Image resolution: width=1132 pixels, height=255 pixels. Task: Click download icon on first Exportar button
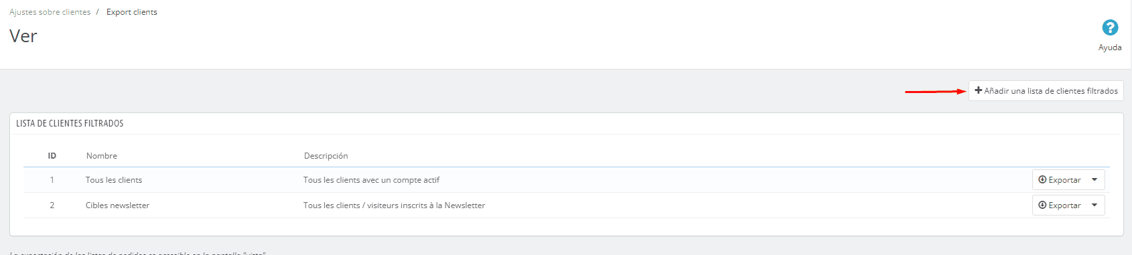tap(1042, 179)
